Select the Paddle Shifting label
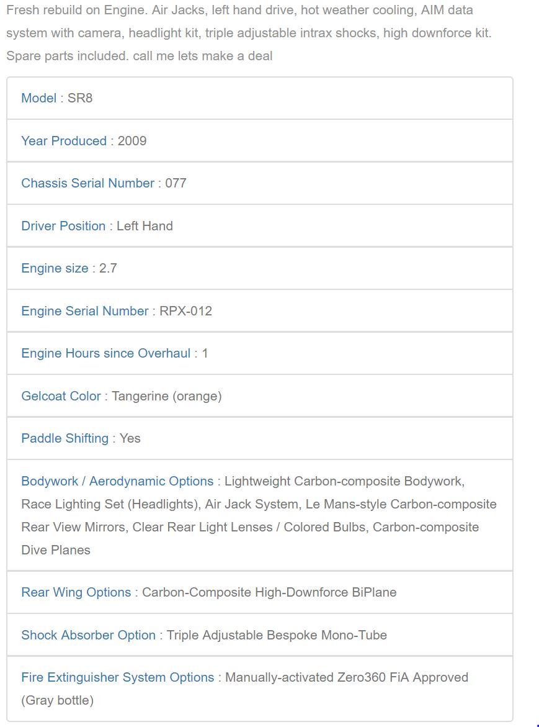539x727 pixels. click(x=65, y=438)
